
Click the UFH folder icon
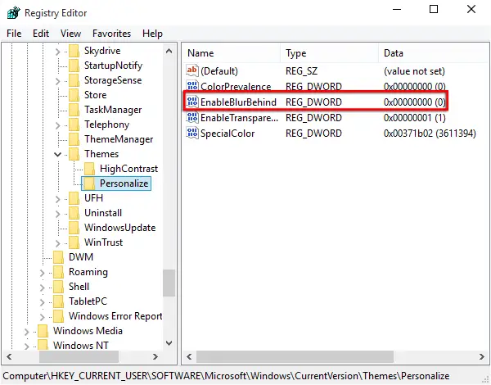74,198
